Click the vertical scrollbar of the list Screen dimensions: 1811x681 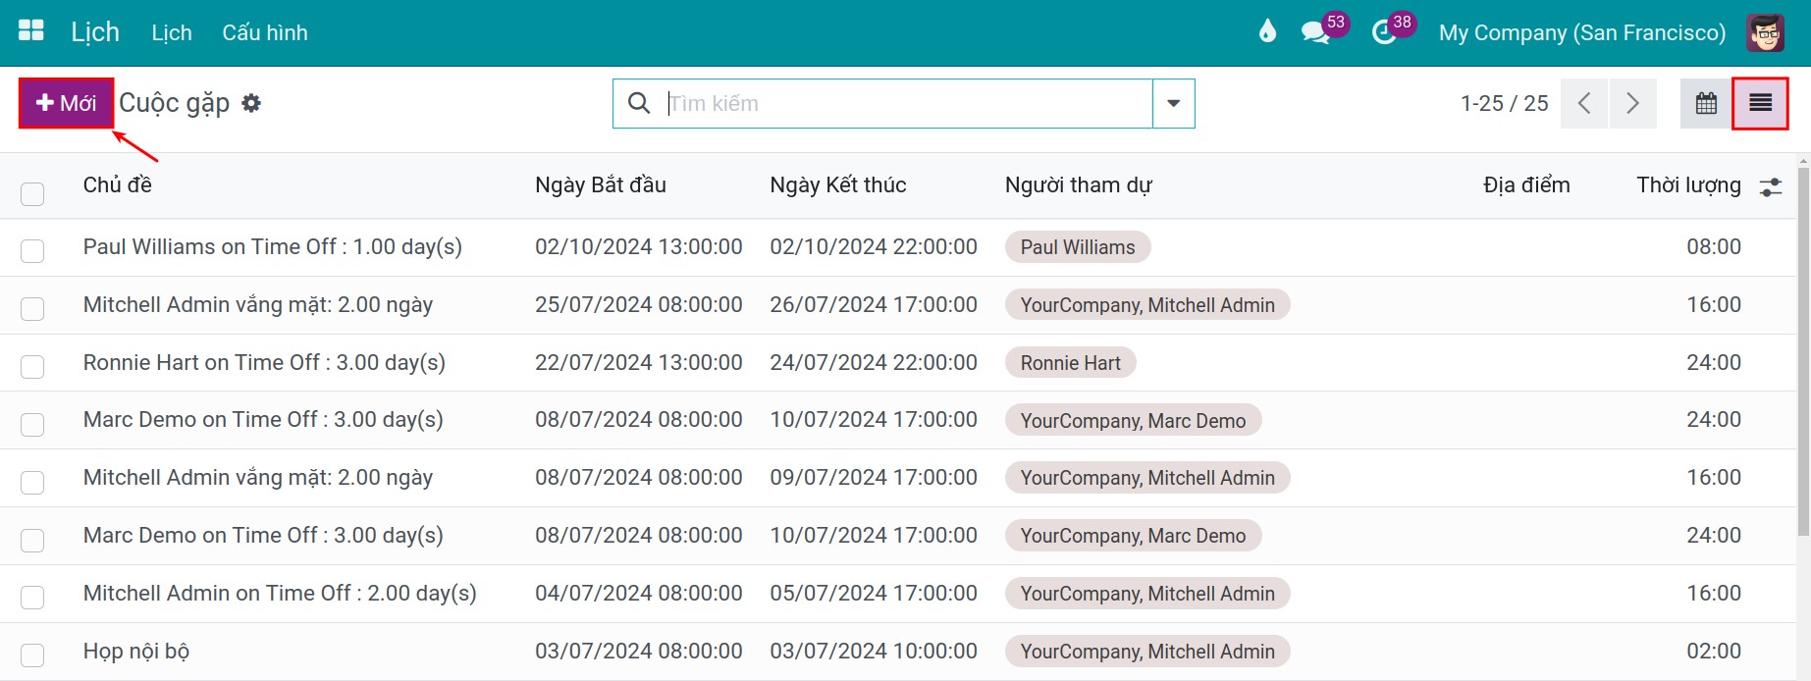click(1803, 353)
